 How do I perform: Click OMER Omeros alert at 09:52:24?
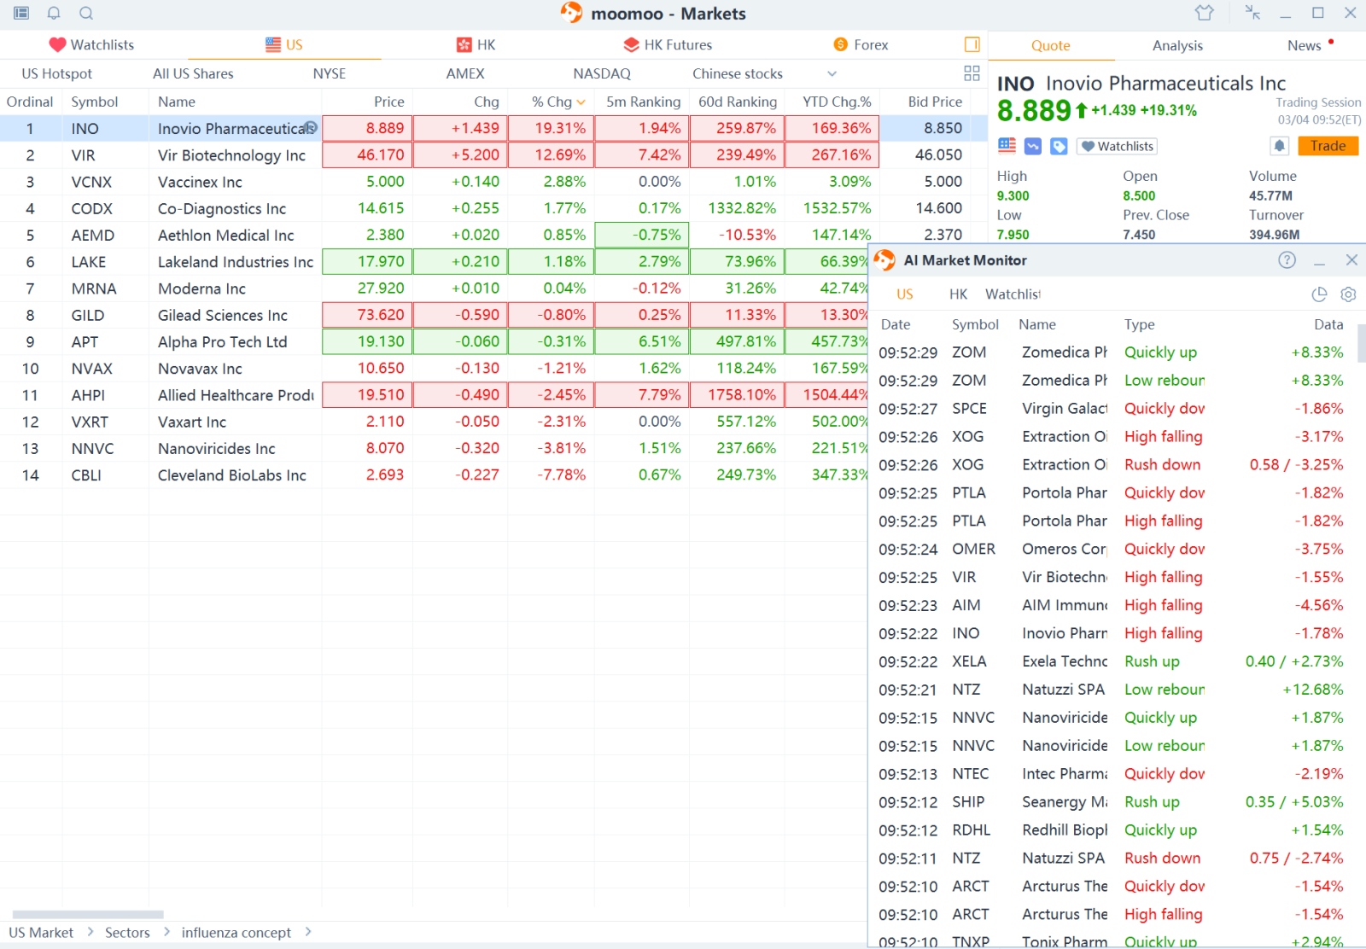[x=1112, y=550]
